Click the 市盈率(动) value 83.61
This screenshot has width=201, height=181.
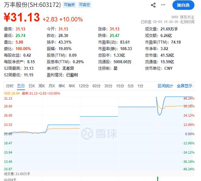point(125,42)
